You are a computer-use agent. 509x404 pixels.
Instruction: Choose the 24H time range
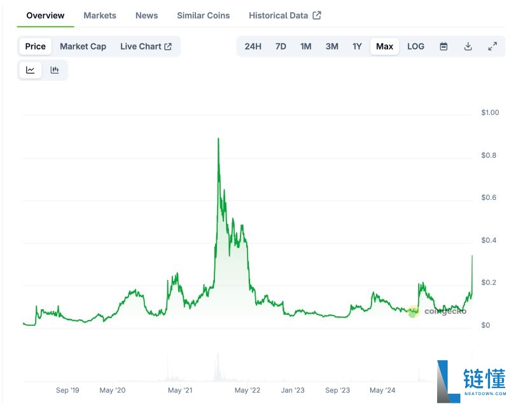254,46
